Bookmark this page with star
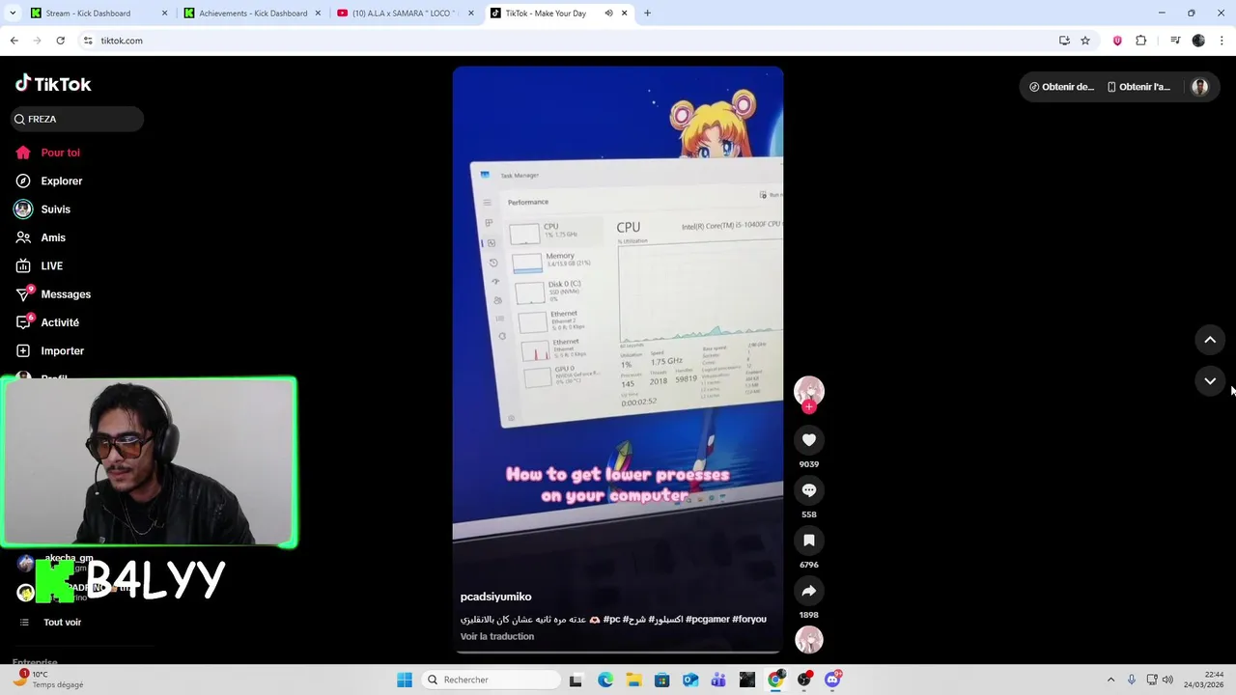 click(x=1085, y=41)
